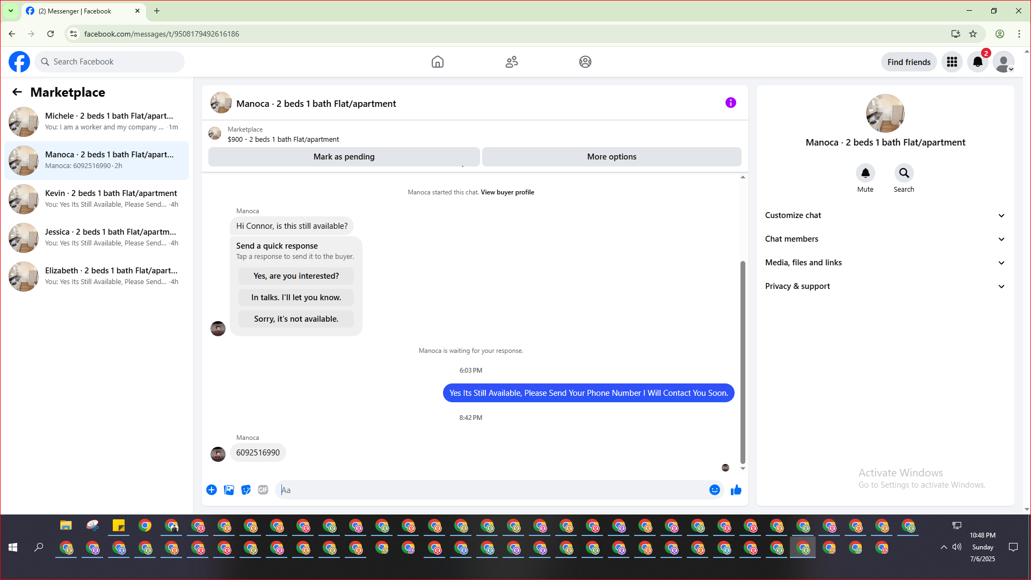This screenshot has width=1031, height=580.
Task: Open the sticker chooser icon
Action: 246,490
